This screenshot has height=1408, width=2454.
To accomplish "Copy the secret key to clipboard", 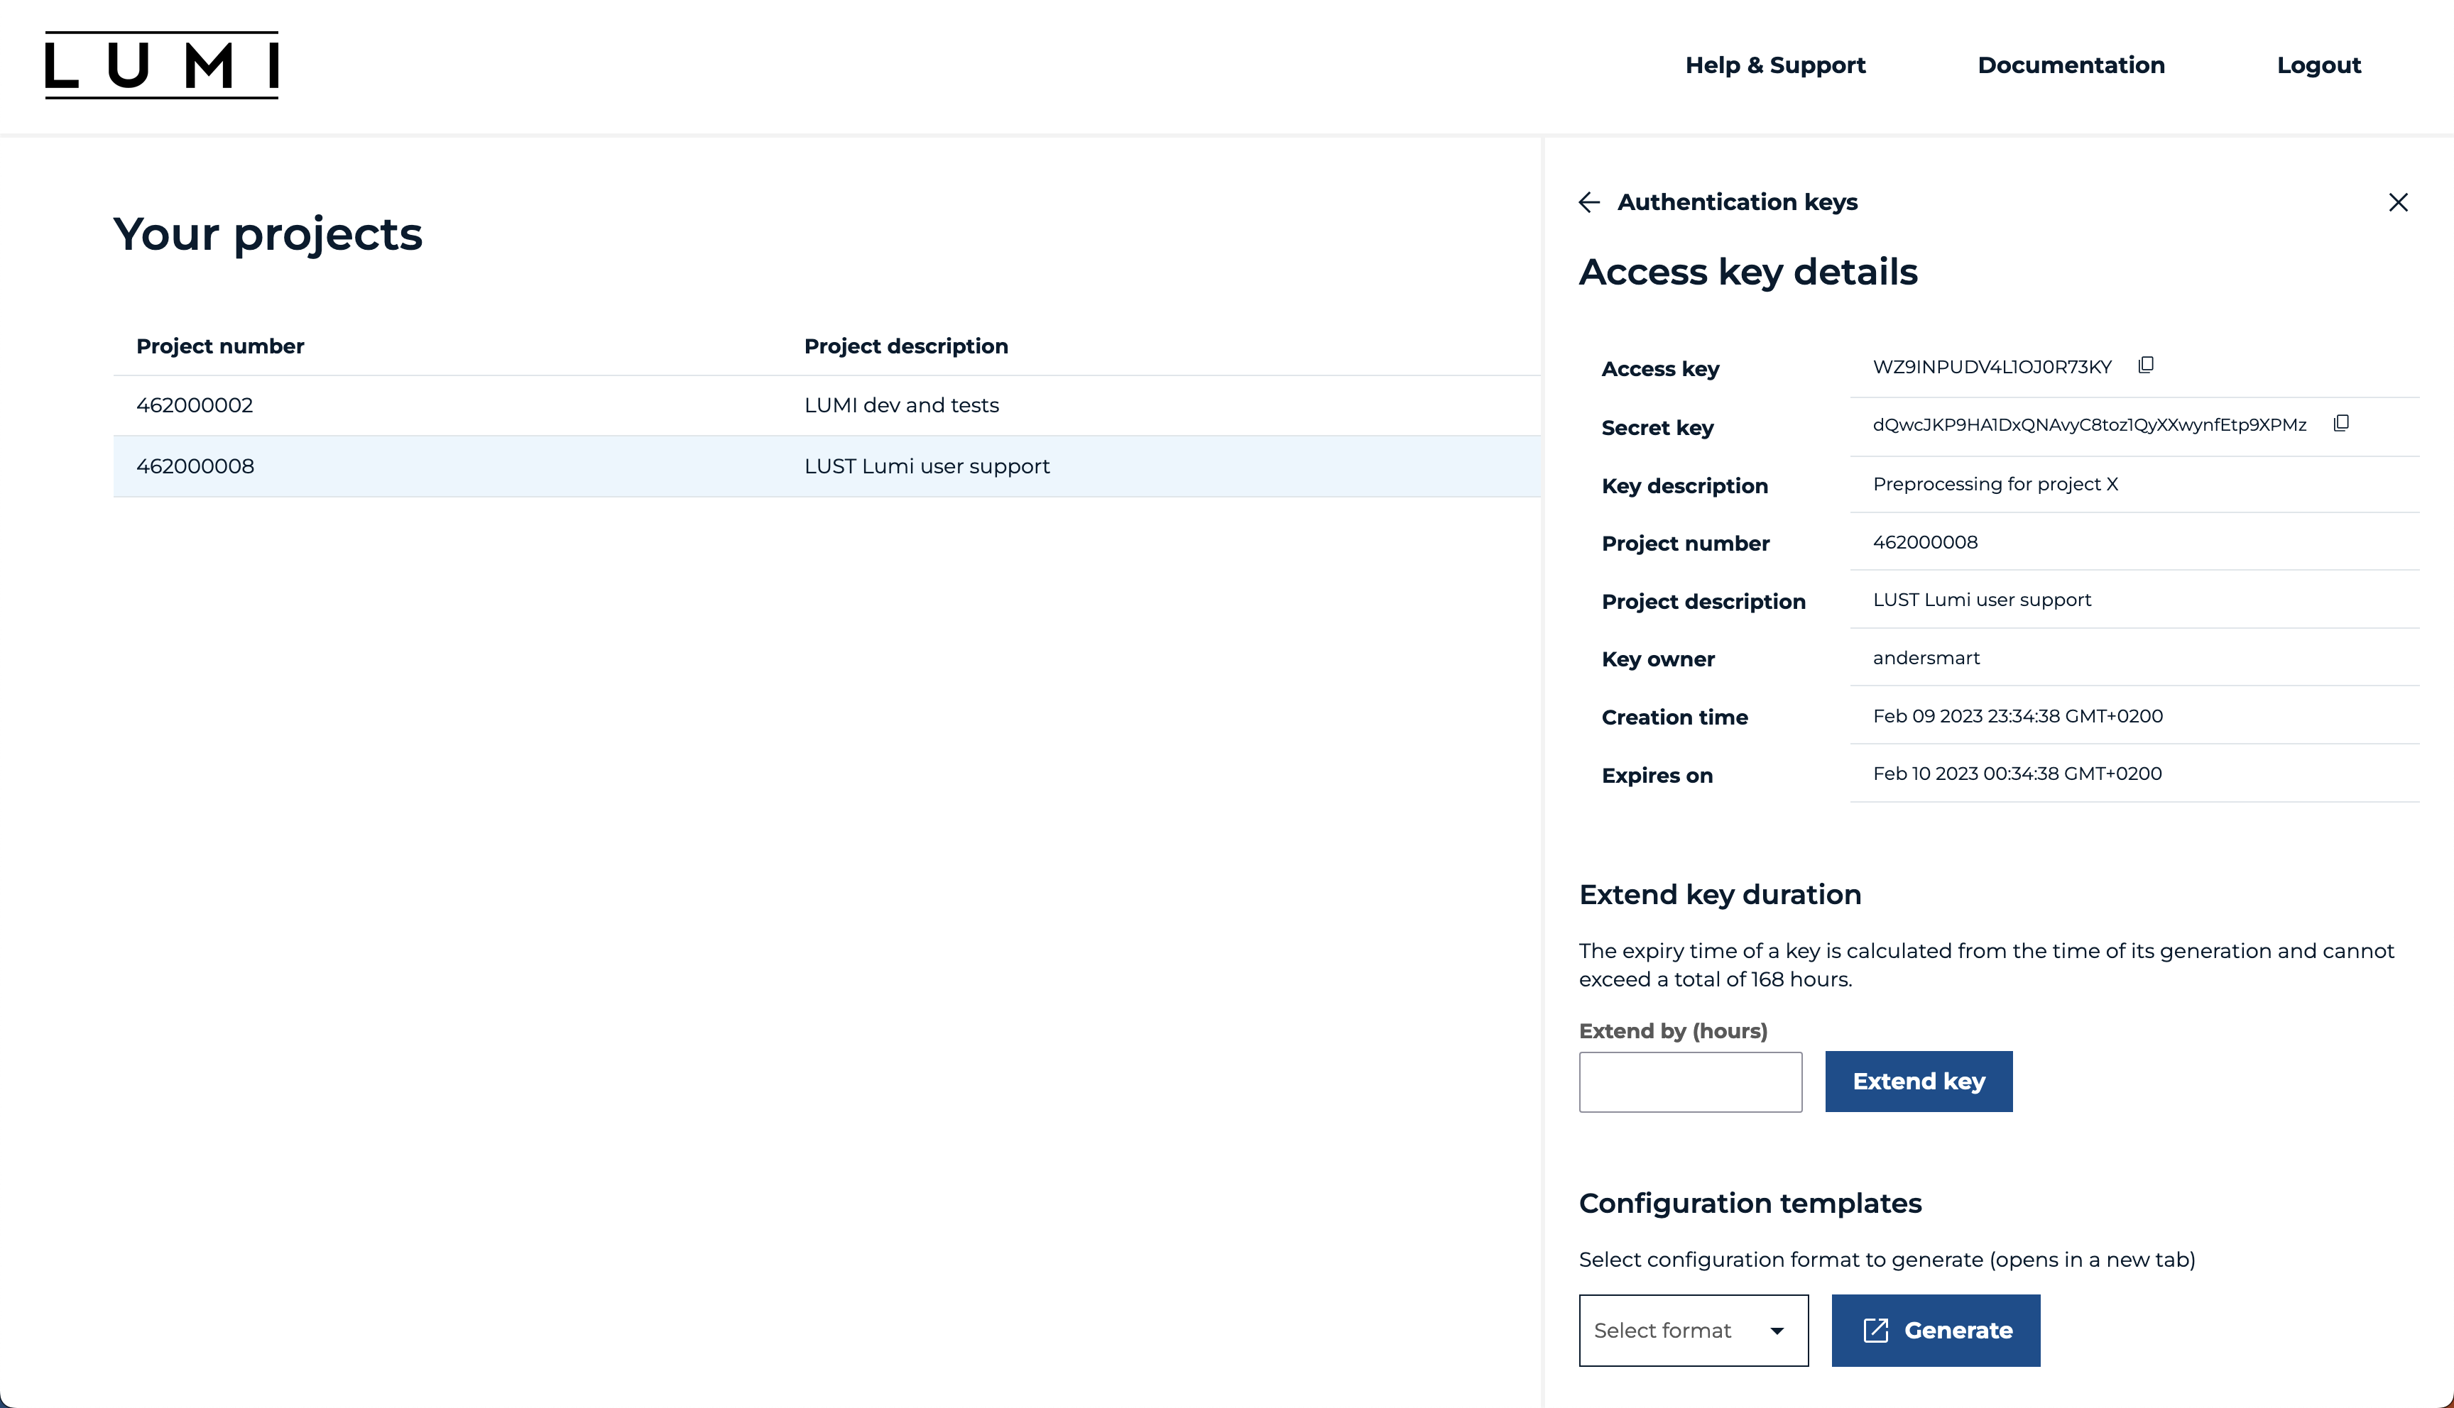I will click(x=2342, y=424).
